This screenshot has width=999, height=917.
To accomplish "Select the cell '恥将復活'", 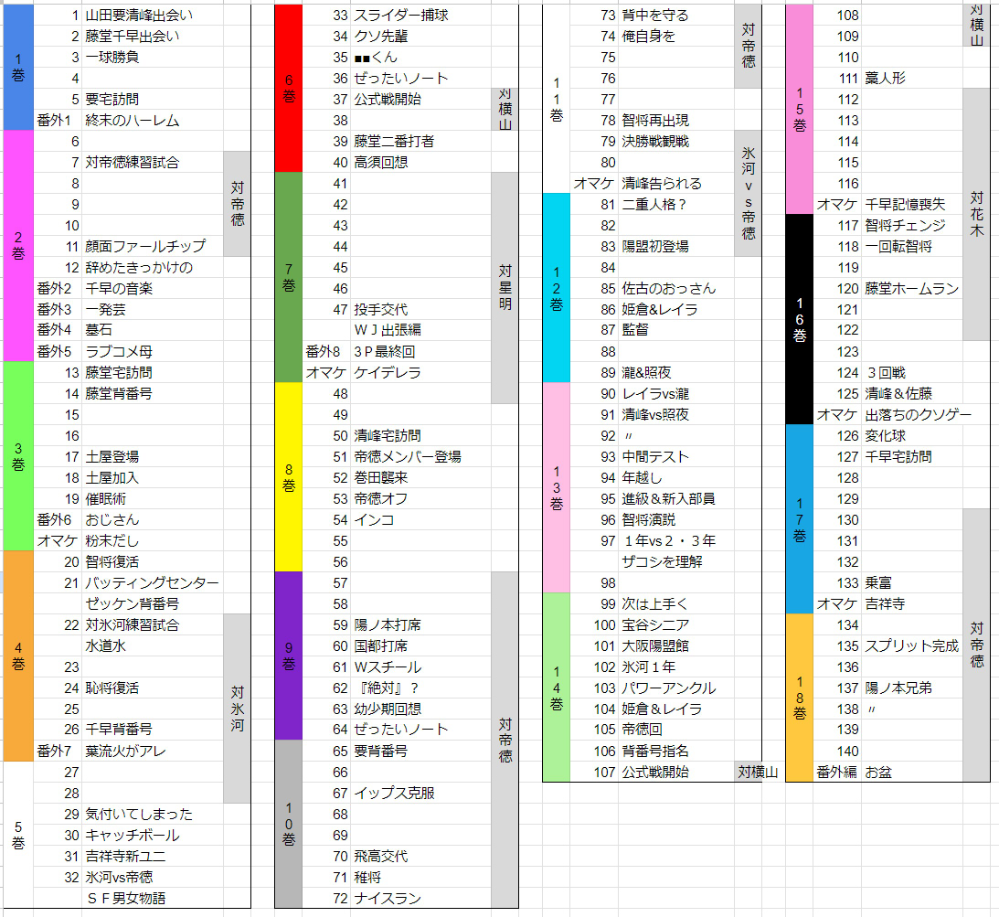I will tap(153, 688).
